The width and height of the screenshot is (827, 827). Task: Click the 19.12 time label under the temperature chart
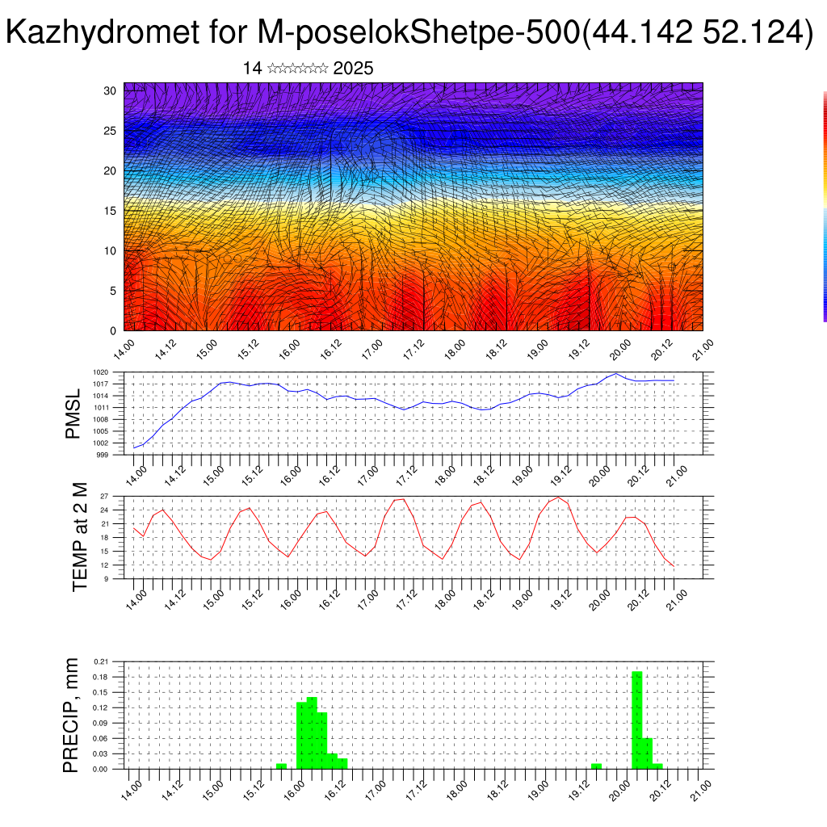pyautogui.click(x=560, y=600)
